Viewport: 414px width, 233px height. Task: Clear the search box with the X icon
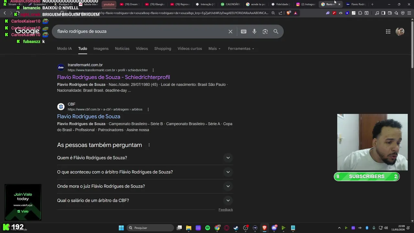[230, 31]
